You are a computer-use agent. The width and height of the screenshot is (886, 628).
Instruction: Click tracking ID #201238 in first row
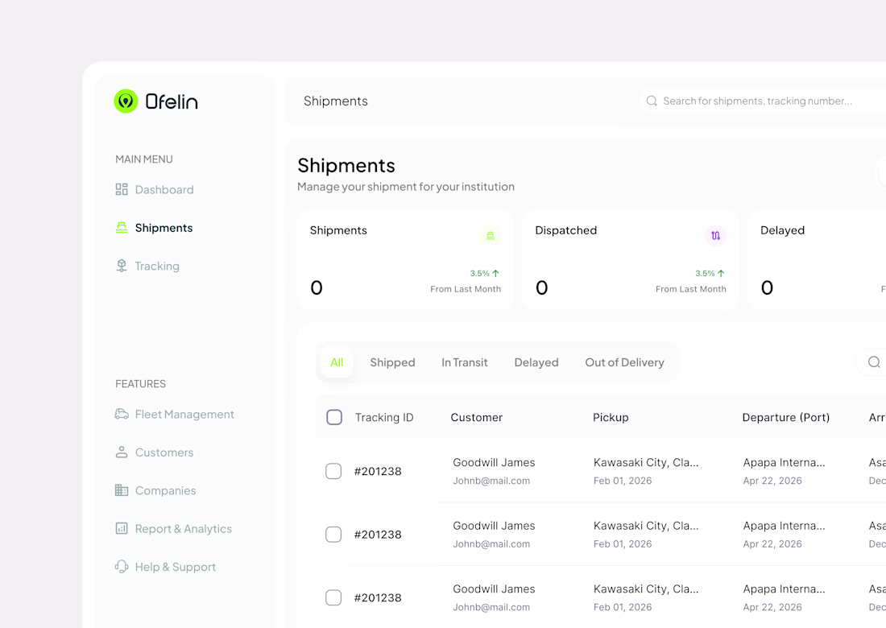click(x=378, y=472)
